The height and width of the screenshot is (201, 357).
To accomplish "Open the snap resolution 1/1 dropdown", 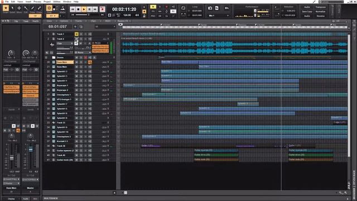I will click(x=52, y=16).
